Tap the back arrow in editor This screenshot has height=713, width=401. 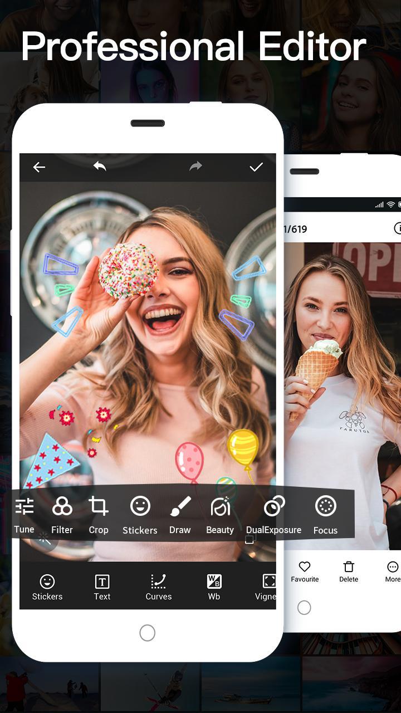pyautogui.click(x=39, y=167)
